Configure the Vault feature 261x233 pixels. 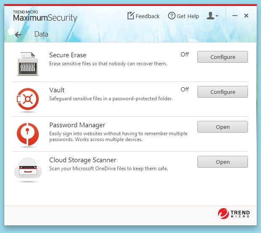point(223,92)
